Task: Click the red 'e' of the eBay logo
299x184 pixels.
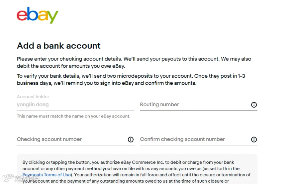Action: (x=22, y=15)
